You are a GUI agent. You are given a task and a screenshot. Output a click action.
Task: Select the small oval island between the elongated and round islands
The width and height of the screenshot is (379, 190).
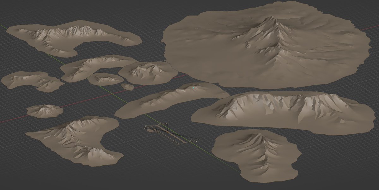105,79
